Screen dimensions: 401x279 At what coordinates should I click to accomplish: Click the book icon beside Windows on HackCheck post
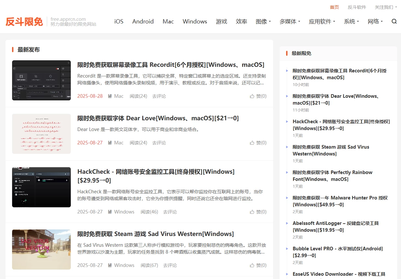110,212
